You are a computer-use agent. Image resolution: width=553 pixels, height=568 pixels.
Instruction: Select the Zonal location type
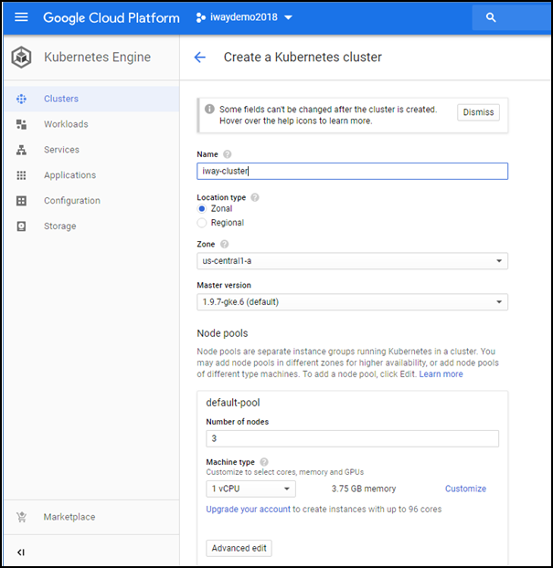pos(202,208)
